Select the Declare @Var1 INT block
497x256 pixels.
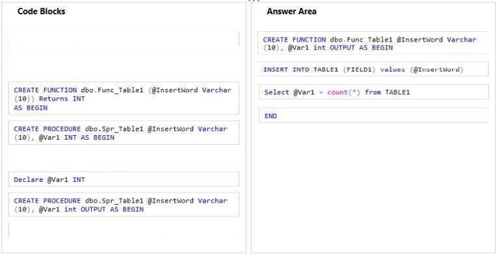point(124,179)
